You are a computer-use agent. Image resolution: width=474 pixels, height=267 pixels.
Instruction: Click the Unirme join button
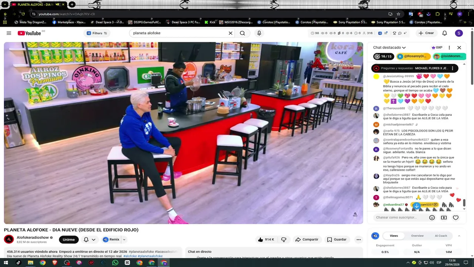coord(69,240)
